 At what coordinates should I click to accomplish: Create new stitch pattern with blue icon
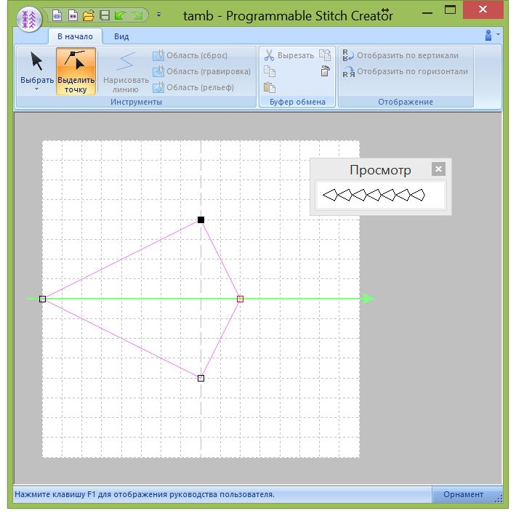57,15
